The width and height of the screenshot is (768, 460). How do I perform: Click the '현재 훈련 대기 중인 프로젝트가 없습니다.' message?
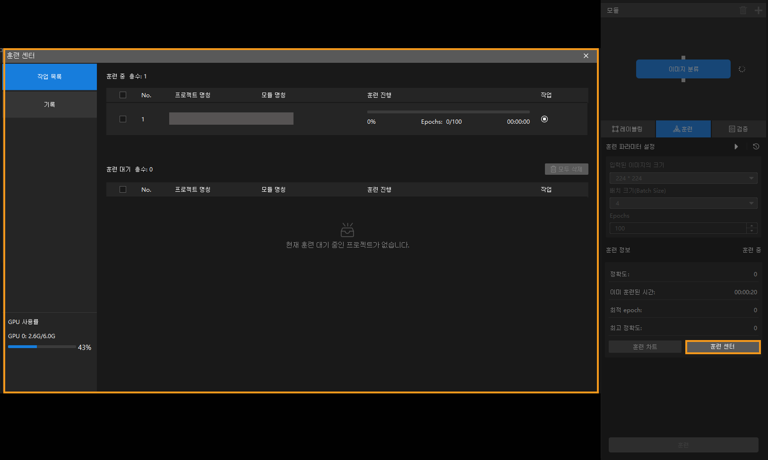tap(348, 245)
